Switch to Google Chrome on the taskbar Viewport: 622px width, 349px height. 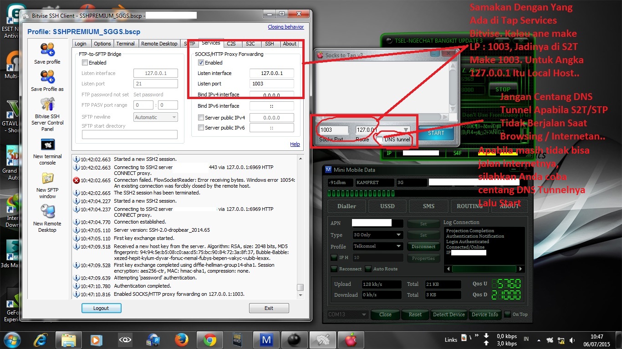click(x=209, y=339)
